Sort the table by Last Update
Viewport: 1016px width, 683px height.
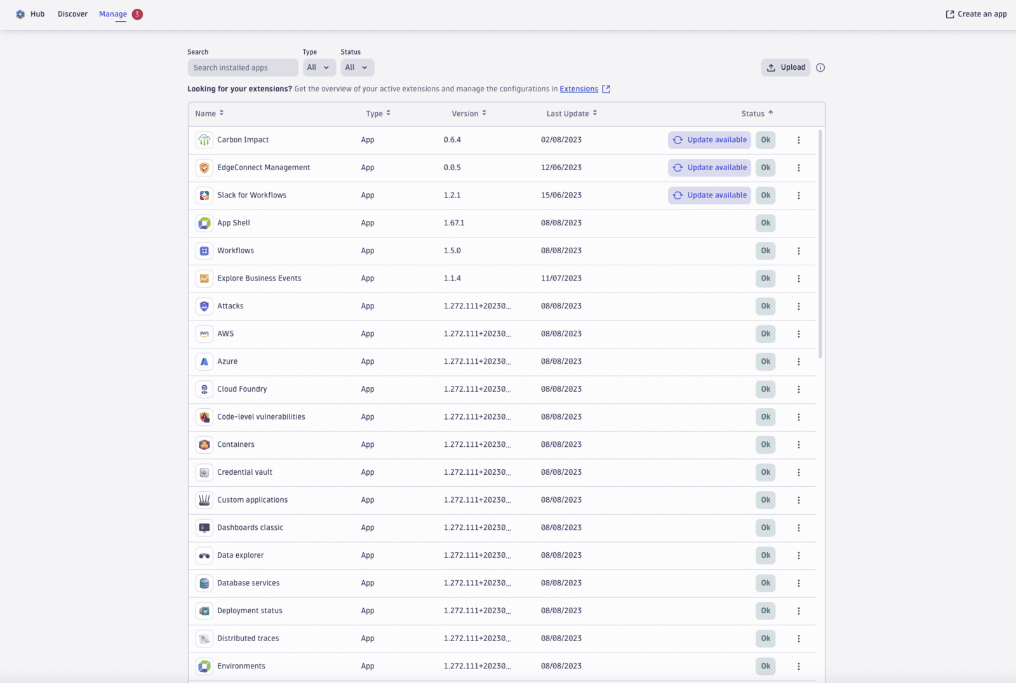click(571, 113)
